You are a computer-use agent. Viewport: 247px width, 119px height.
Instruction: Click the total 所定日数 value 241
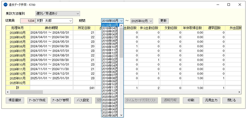pos(84,88)
